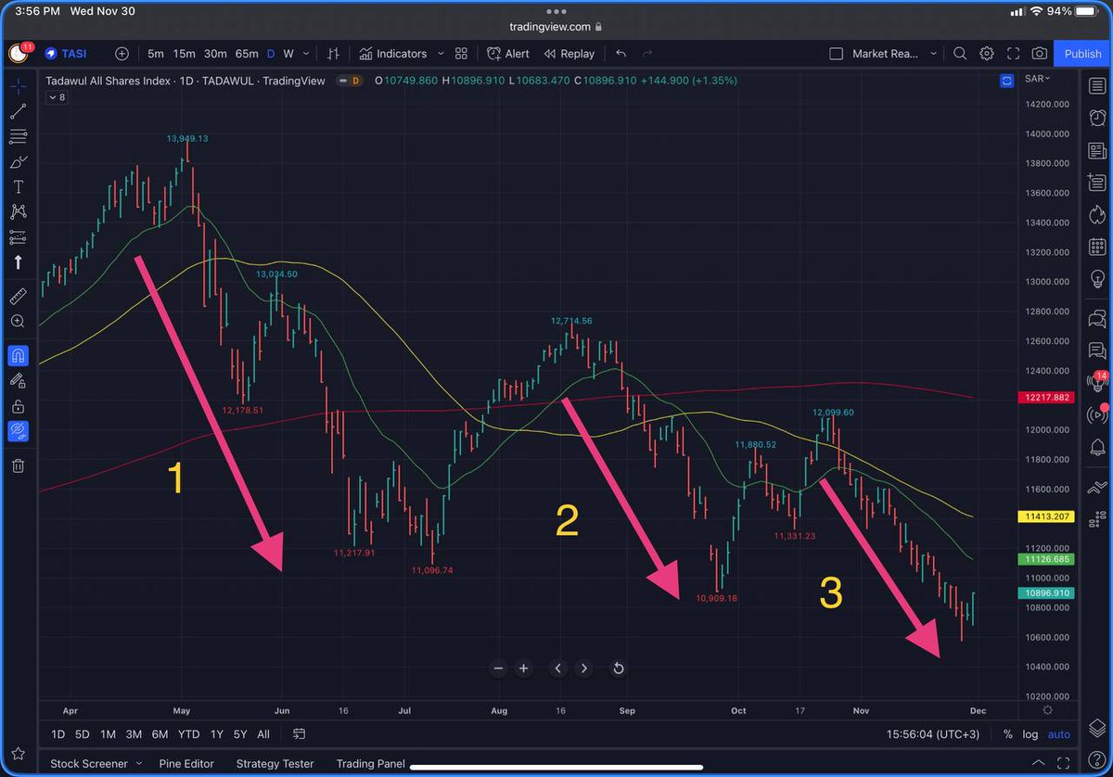Toggle the log scale
This screenshot has width=1113, height=777.
(x=1030, y=734)
